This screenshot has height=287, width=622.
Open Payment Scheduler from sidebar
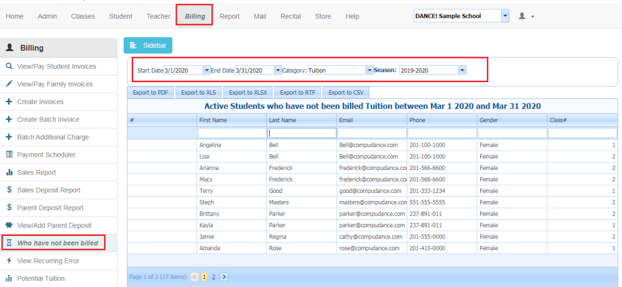point(46,155)
